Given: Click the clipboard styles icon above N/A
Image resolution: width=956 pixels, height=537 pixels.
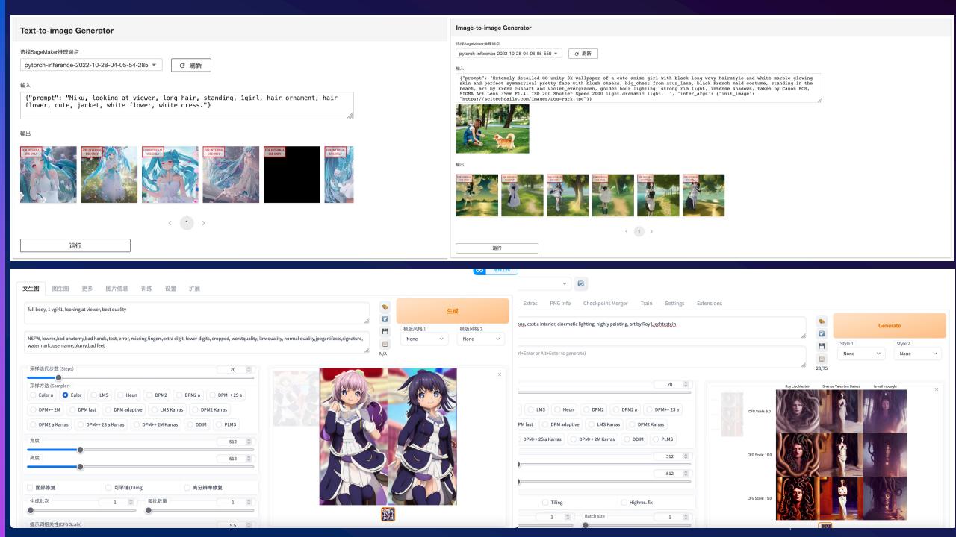Looking at the screenshot, I should click(385, 344).
